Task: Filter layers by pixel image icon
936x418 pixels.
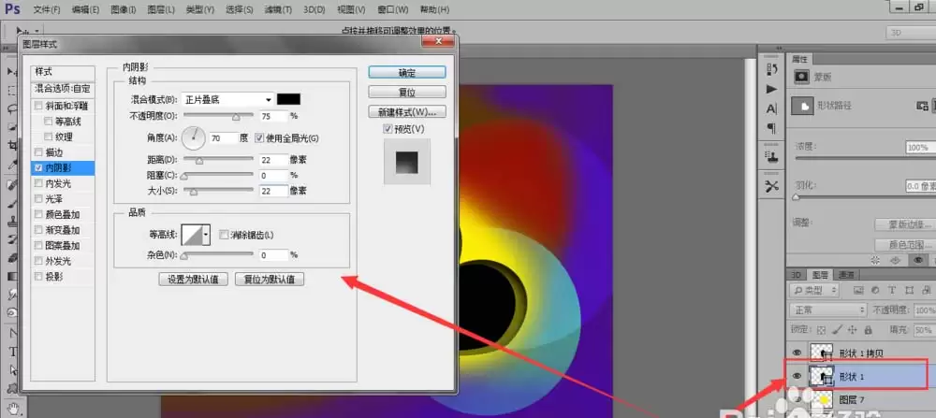Action: click(858, 291)
